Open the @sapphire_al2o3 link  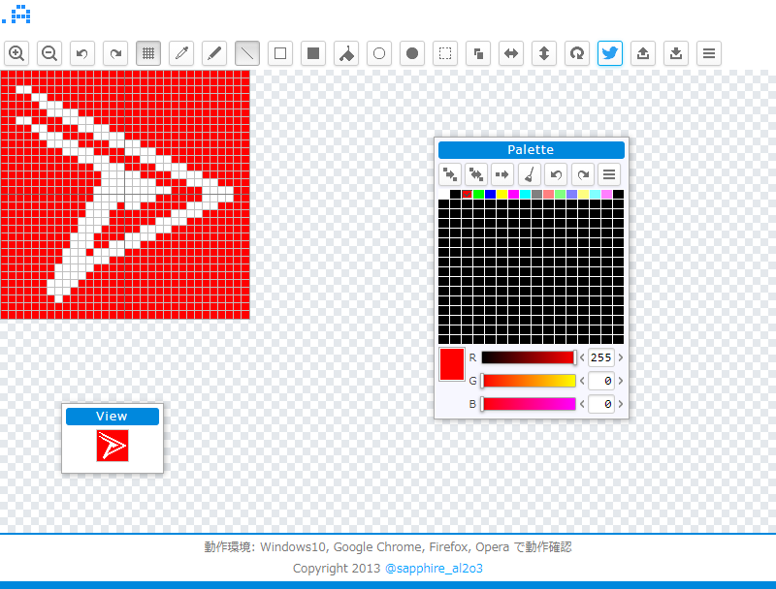[x=434, y=569]
